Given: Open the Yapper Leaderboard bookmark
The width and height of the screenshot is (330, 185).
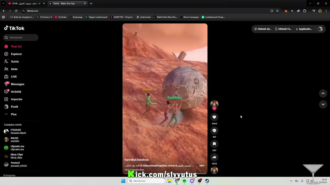Looking at the screenshot, I should click(96, 17).
